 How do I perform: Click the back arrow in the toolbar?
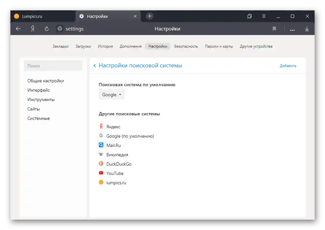[18, 29]
